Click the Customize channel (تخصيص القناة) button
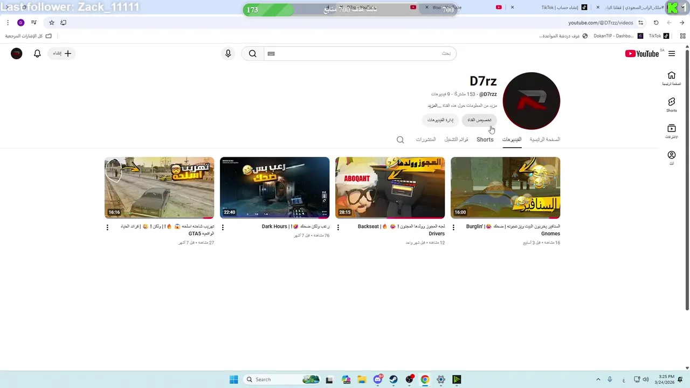Viewport: 690px width, 388px height. tap(479, 120)
